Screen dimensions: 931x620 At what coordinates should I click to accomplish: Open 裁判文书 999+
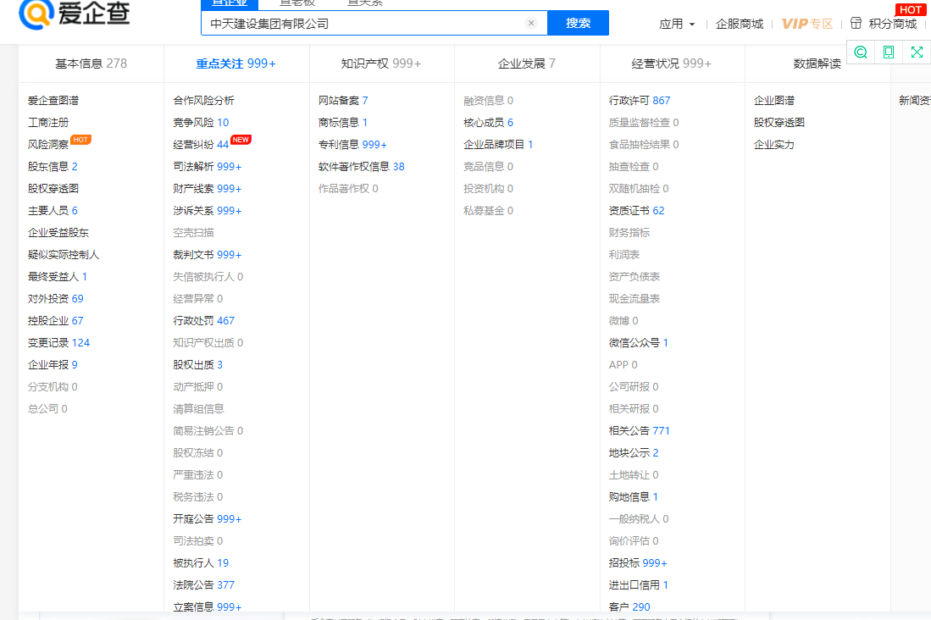(208, 254)
